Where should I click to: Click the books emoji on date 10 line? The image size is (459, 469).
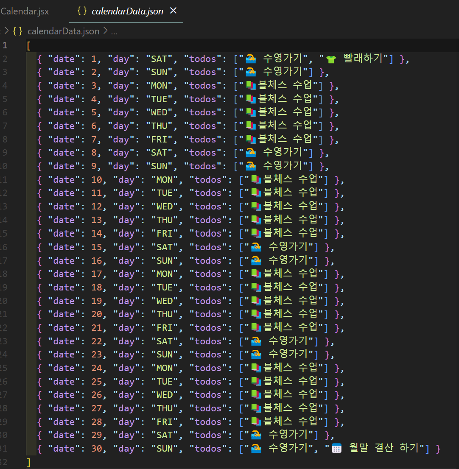(x=256, y=180)
